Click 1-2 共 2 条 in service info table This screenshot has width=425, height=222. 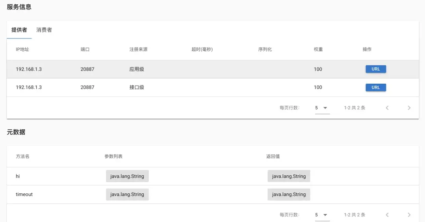click(355, 108)
